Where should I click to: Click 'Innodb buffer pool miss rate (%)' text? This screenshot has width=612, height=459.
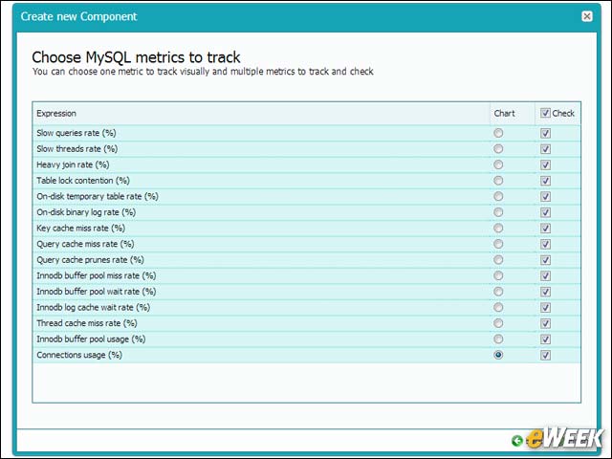(x=97, y=275)
